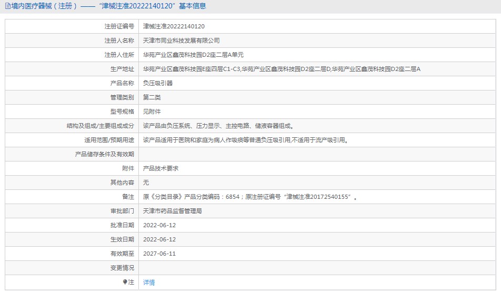
Task: Click the 结构及组成 composition description
Action: click(x=218, y=126)
